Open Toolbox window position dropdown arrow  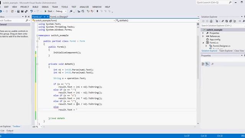tap(23, 16)
